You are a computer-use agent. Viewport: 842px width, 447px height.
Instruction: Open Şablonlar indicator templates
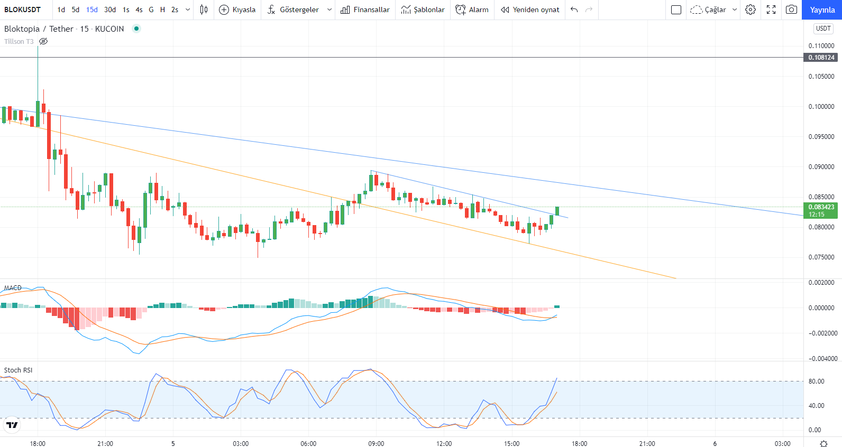coord(423,10)
